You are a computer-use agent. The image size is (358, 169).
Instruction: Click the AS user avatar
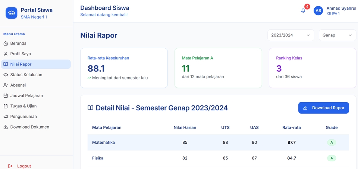[318, 11]
